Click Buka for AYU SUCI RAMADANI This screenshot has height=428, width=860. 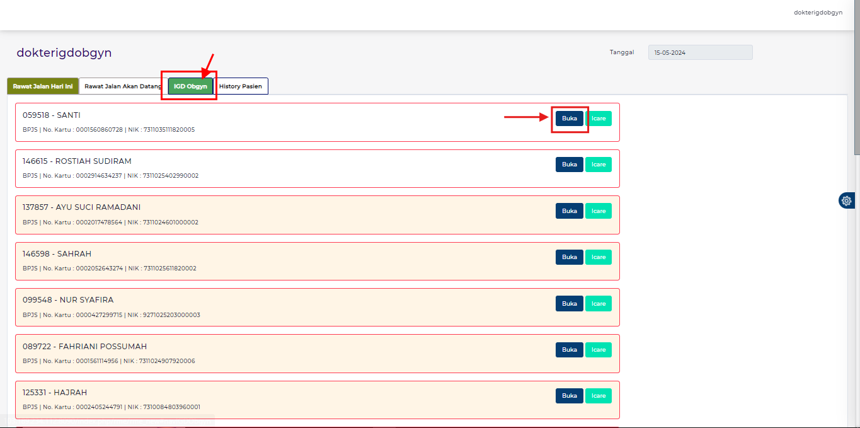tap(569, 211)
